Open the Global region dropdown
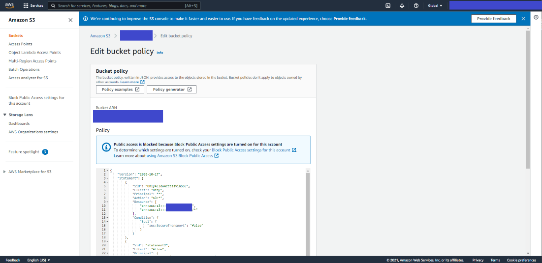542x263 pixels. click(x=435, y=5)
